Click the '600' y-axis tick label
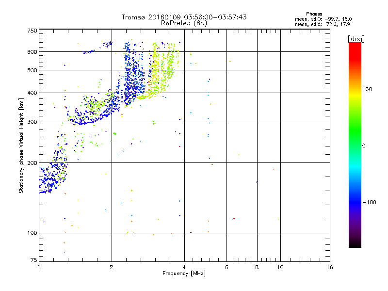388x291 pixels. [x=32, y=52]
